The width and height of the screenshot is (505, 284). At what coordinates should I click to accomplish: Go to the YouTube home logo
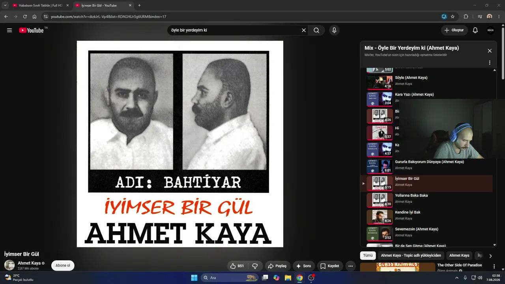point(31,30)
